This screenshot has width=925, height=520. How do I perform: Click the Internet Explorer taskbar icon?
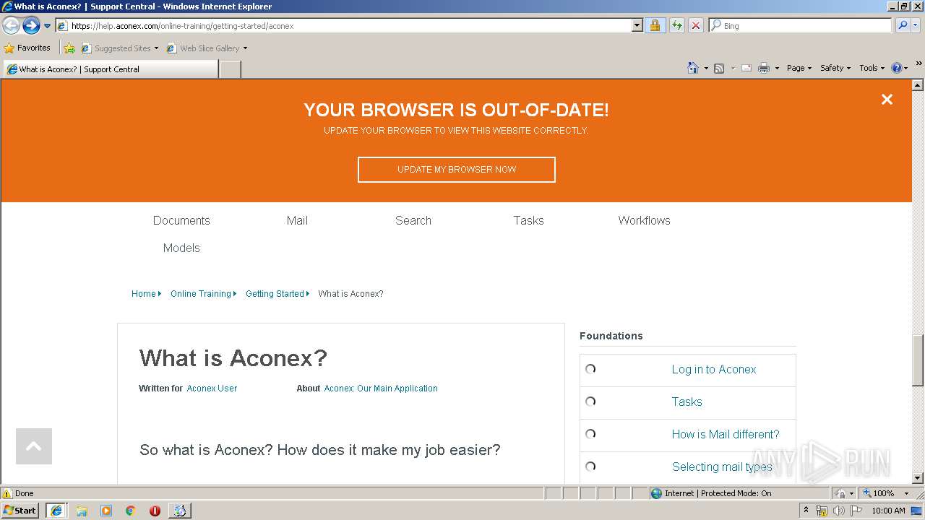pyautogui.click(x=56, y=511)
